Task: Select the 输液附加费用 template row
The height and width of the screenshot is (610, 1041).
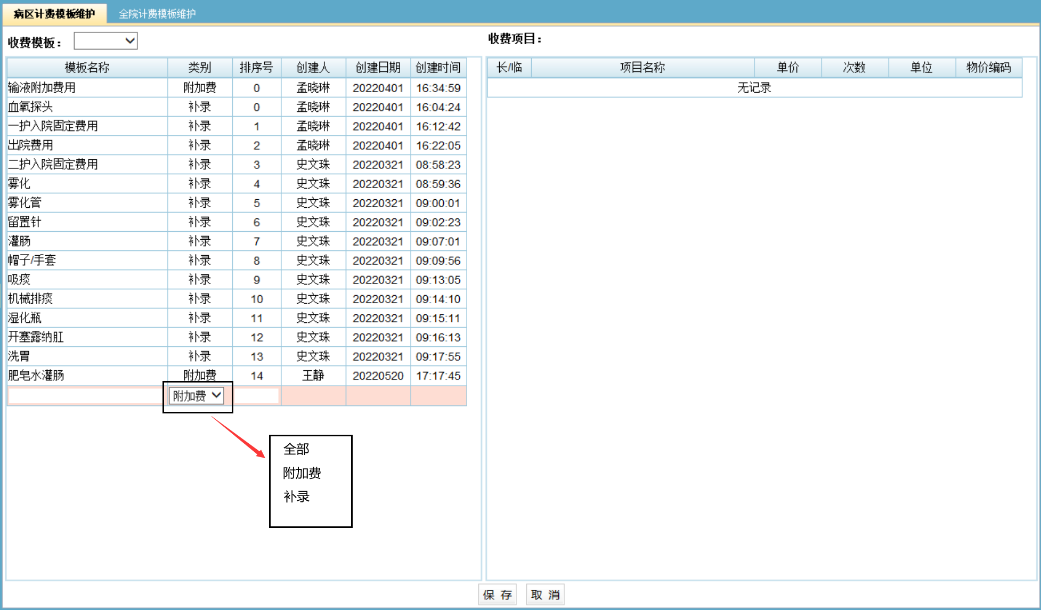Action: point(42,88)
